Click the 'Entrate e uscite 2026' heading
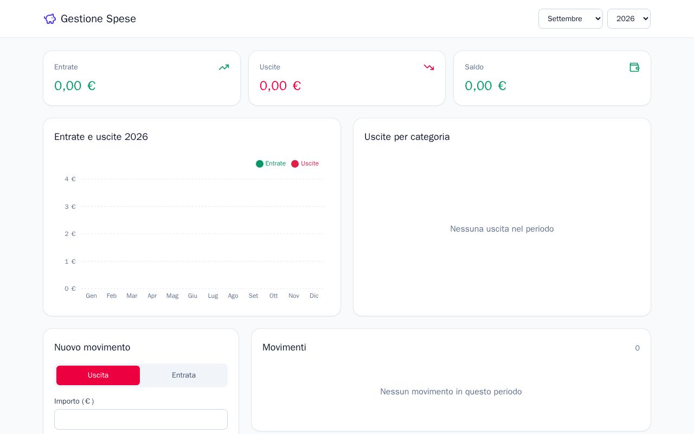 pos(101,137)
